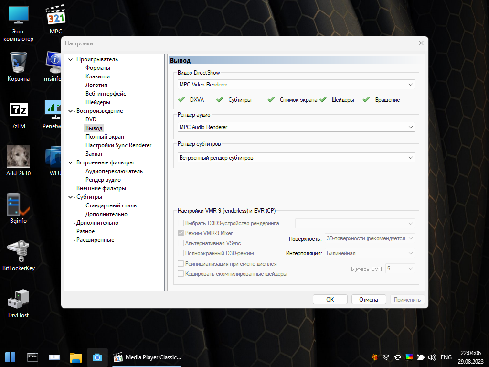
Task: Launch the Bginfo desktop icon
Action: (19, 208)
